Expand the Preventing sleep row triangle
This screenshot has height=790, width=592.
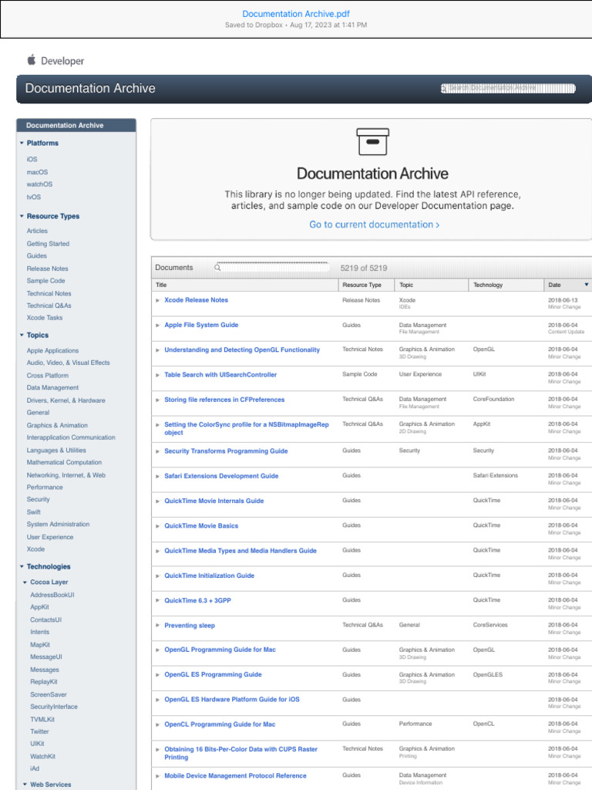pos(157,625)
